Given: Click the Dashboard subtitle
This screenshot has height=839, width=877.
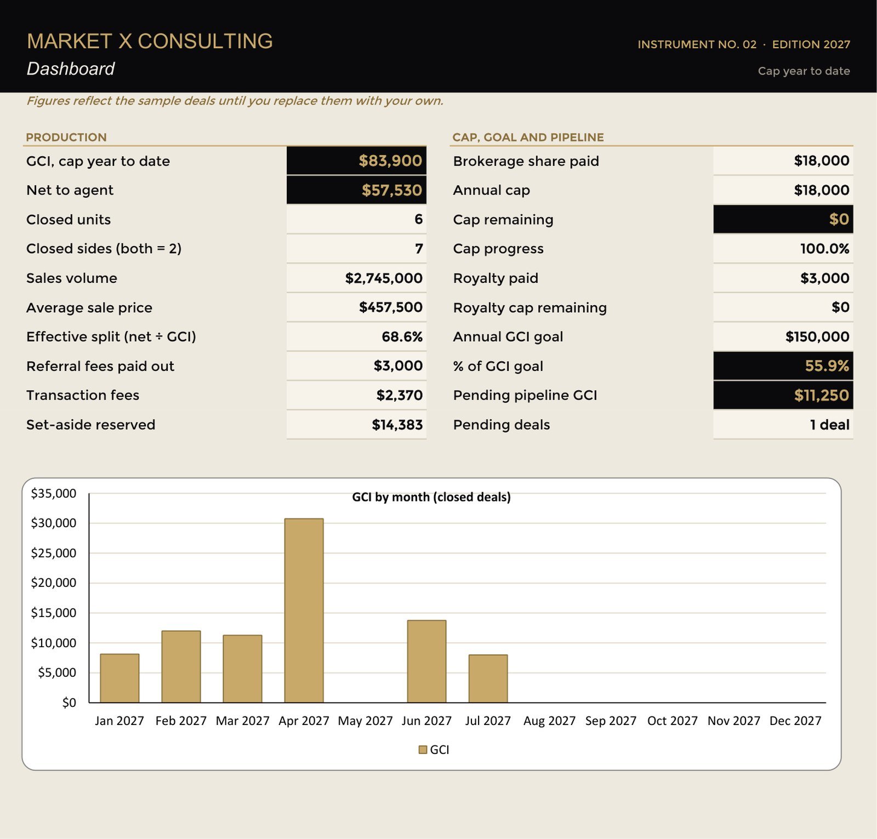Looking at the screenshot, I should [71, 69].
